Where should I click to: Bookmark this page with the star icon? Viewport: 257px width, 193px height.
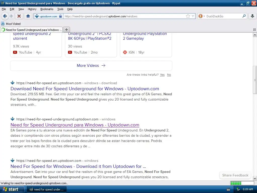tap(188, 16)
